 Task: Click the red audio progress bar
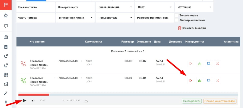point(34,95)
